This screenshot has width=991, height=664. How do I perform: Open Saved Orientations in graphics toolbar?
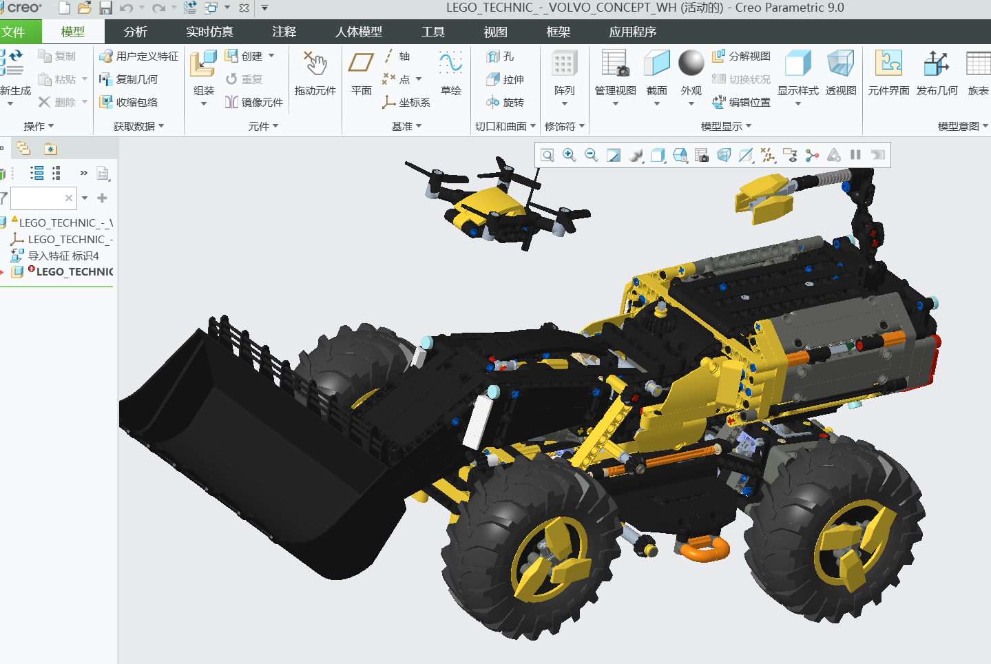(680, 155)
